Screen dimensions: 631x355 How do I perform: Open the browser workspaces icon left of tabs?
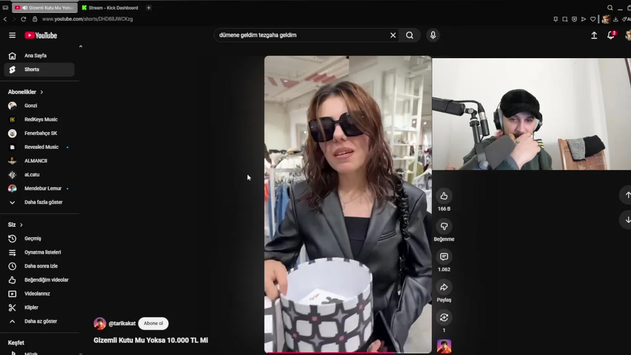[5, 8]
